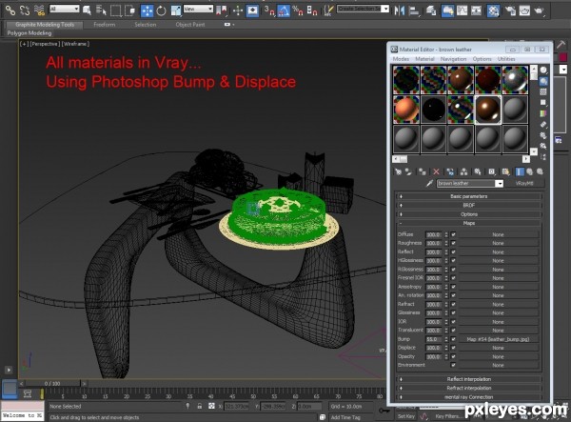Enable the Diffuse map checkbox
The width and height of the screenshot is (571, 422).
tap(453, 234)
